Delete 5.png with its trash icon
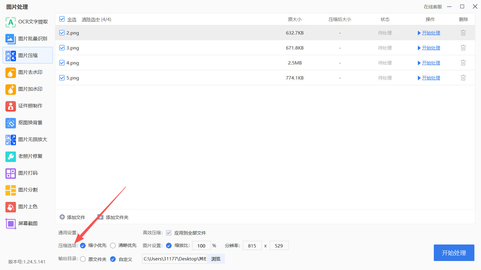 coord(463,78)
